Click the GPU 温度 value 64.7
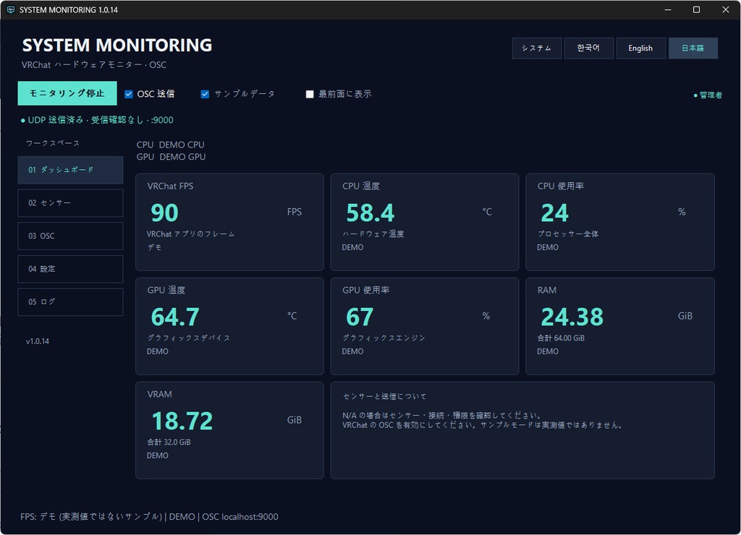 tap(175, 317)
